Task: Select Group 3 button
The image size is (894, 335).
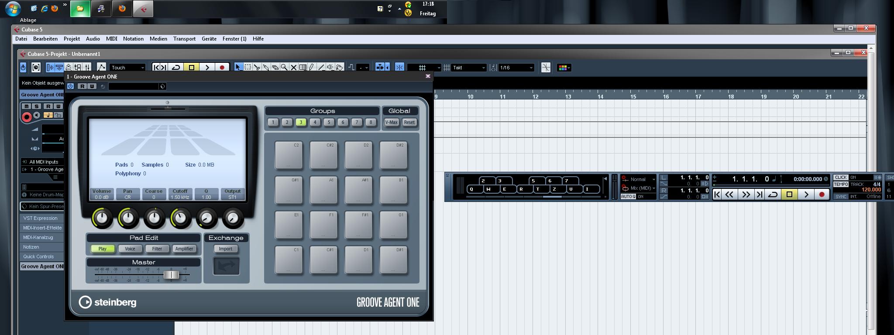Action: [x=301, y=122]
